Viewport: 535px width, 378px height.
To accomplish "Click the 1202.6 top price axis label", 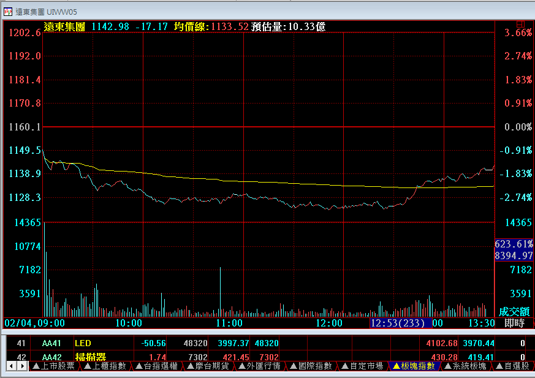I will (x=25, y=32).
